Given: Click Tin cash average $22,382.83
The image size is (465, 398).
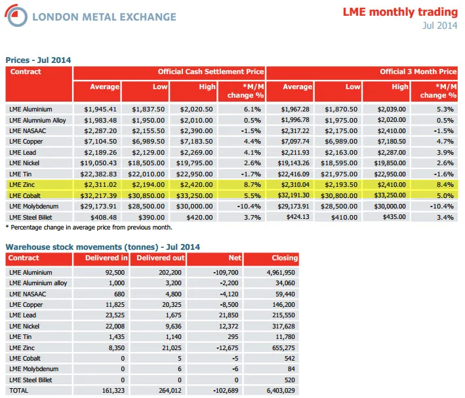Looking at the screenshot, I should point(98,174).
